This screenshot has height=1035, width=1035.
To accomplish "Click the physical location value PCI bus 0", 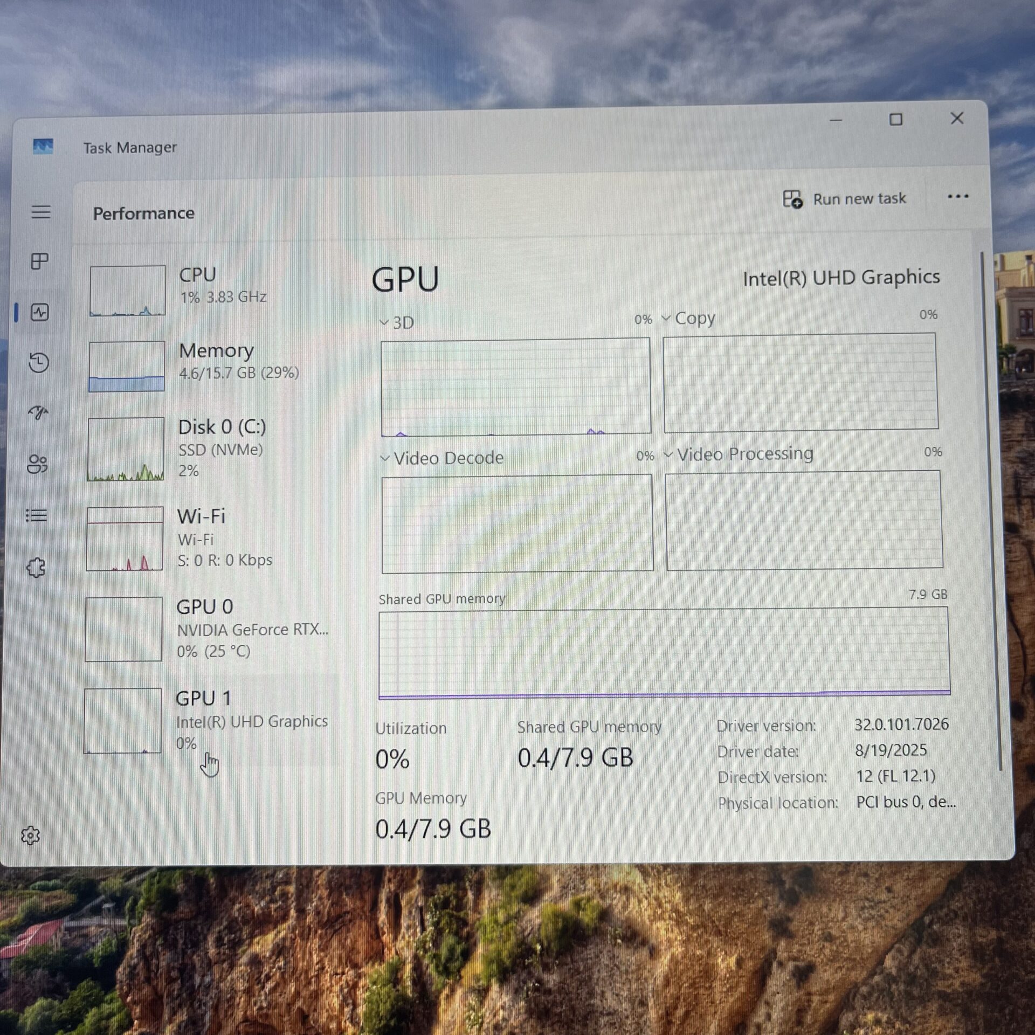I will 906,802.
